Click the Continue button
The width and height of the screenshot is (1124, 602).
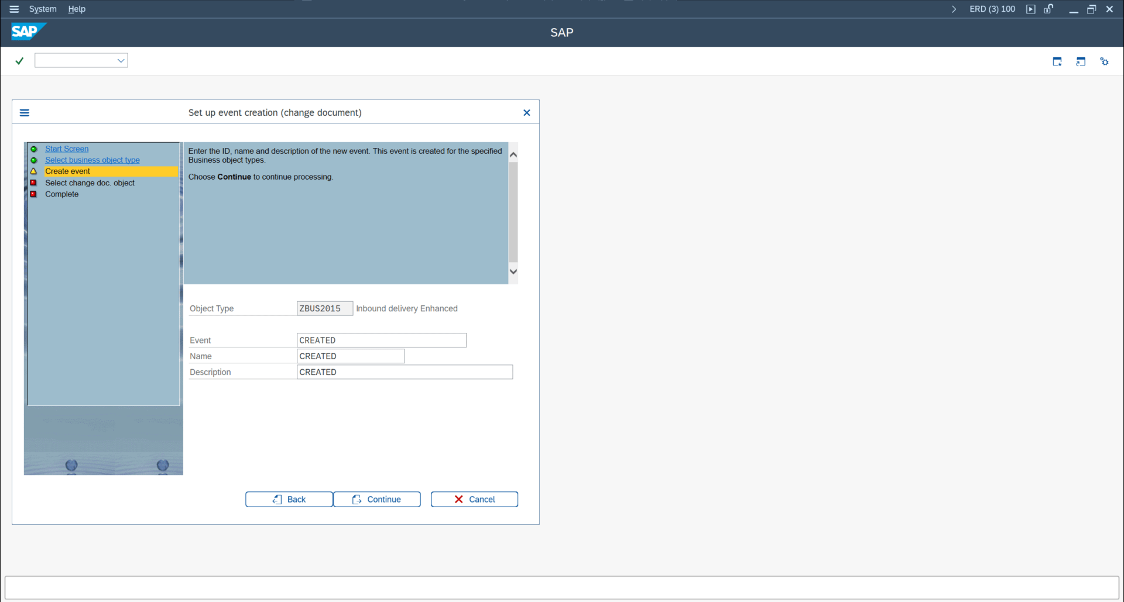[x=377, y=499]
